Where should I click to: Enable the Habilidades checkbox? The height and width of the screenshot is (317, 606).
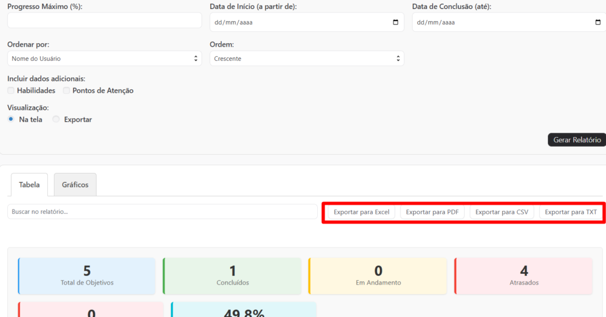[11, 90]
